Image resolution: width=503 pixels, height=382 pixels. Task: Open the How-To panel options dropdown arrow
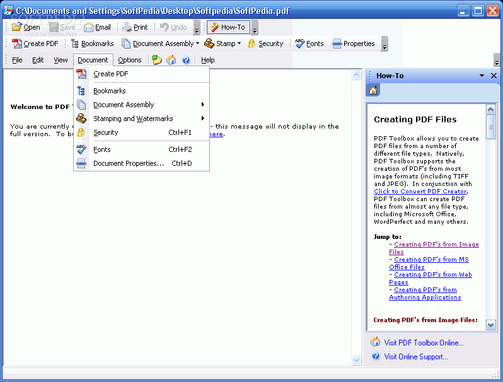click(x=482, y=76)
